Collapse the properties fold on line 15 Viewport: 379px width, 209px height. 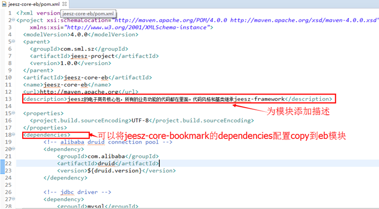pos(14,113)
